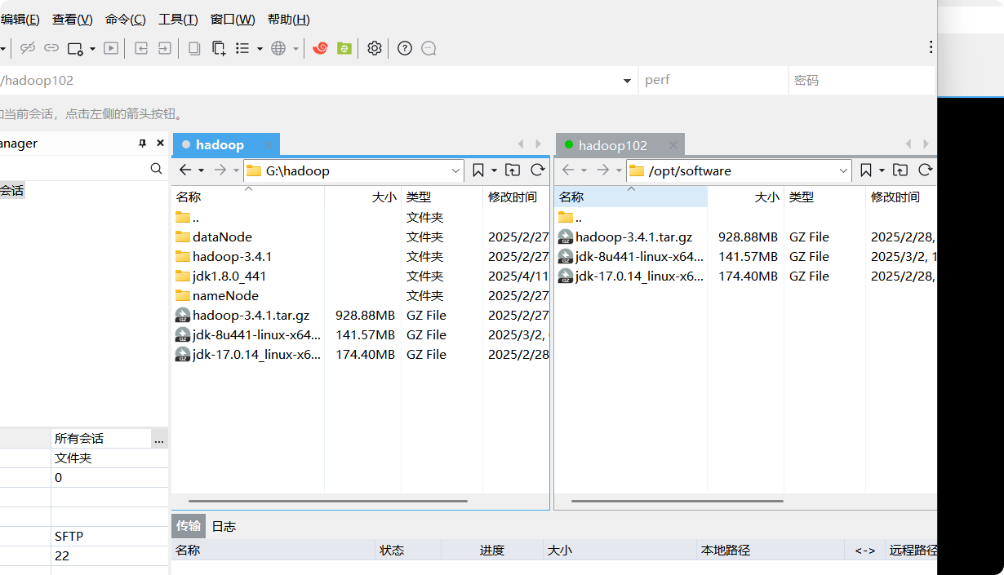Expand the /opt/software path dropdown
This screenshot has width=1004, height=575.
pyautogui.click(x=843, y=170)
